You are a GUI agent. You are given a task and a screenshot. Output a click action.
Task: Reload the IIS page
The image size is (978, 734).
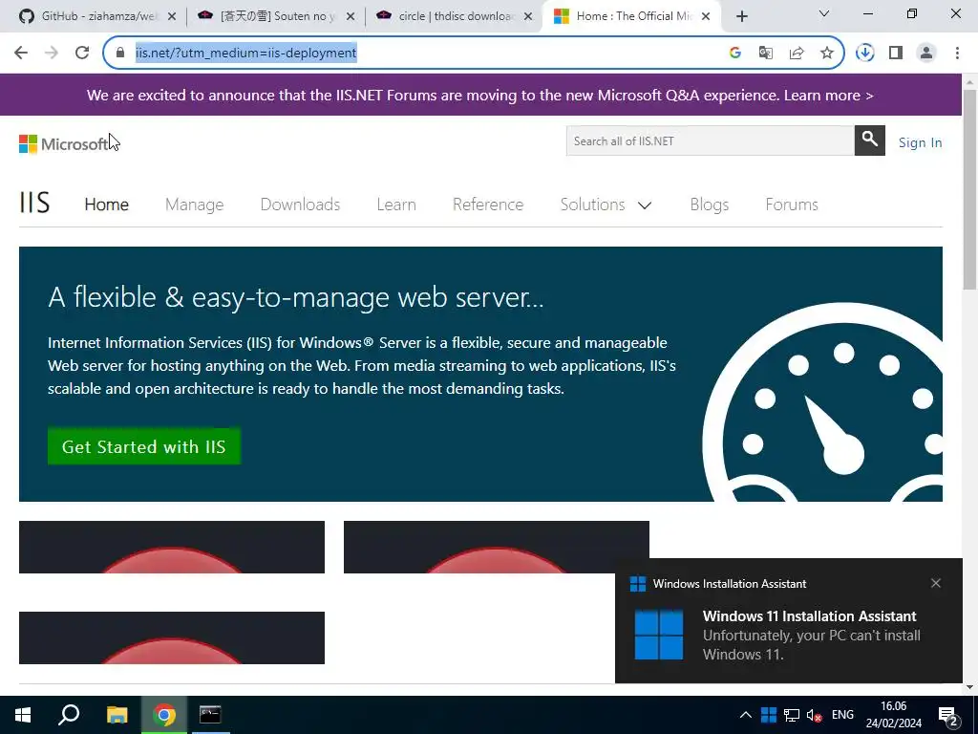pos(82,54)
